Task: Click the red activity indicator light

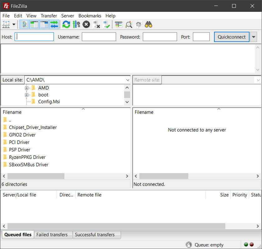Action: point(252,245)
